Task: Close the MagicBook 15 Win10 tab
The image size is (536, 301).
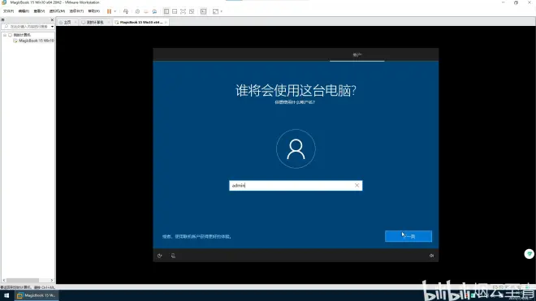Action: click(x=166, y=22)
